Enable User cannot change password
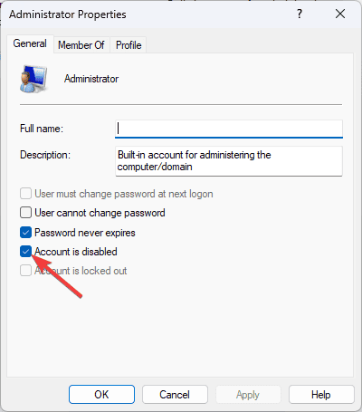Viewport: 362px width, 412px height. click(x=25, y=213)
